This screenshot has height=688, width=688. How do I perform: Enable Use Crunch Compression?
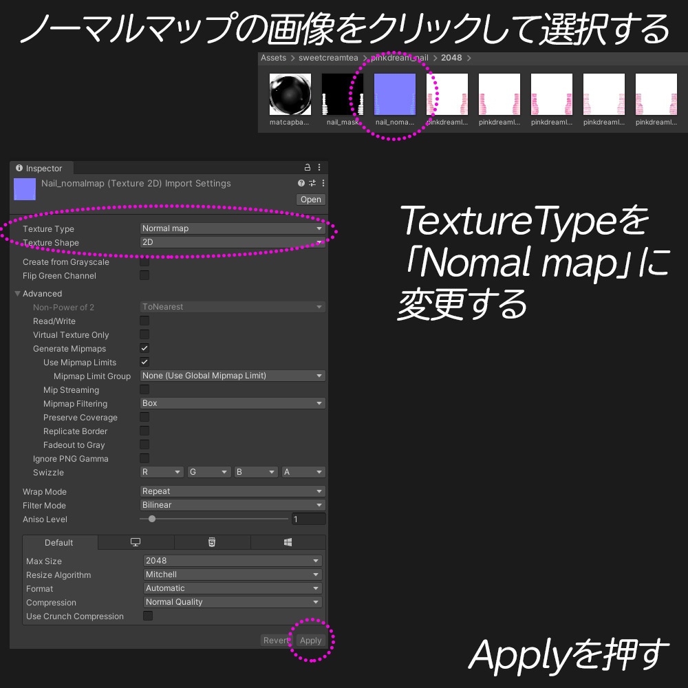click(x=147, y=616)
